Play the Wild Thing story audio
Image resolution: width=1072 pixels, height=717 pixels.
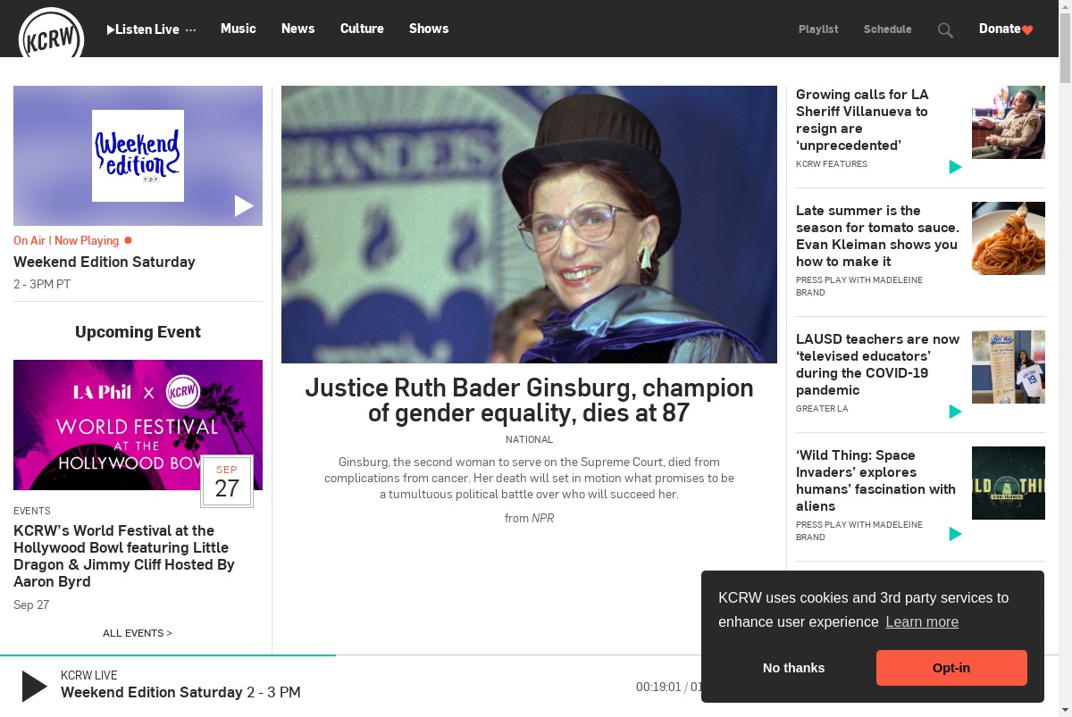point(955,534)
